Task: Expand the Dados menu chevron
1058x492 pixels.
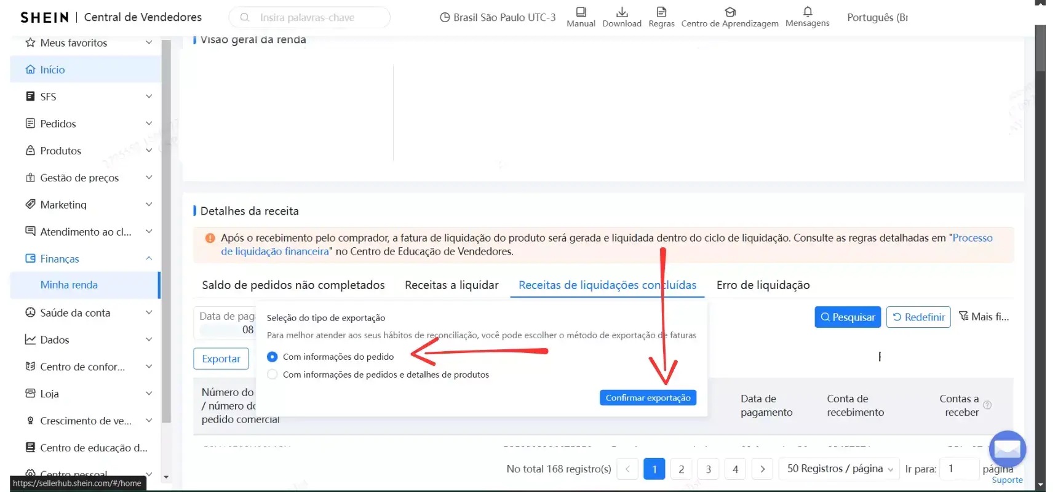Action: click(x=149, y=339)
